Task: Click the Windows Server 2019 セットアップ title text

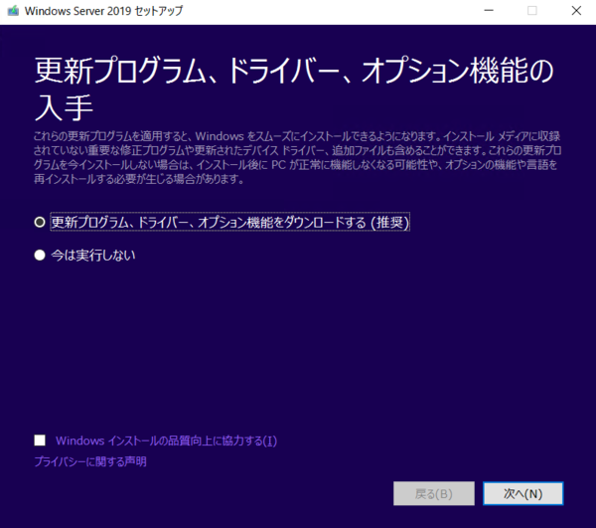Action: pyautogui.click(x=103, y=11)
